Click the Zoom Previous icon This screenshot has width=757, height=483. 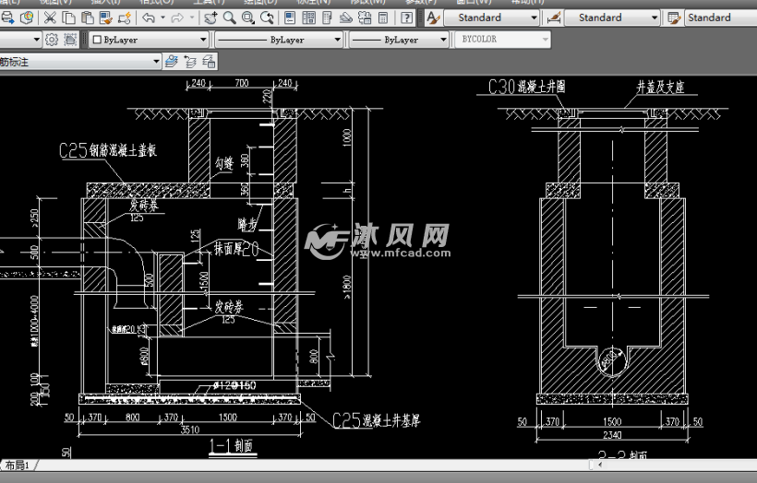(268, 18)
